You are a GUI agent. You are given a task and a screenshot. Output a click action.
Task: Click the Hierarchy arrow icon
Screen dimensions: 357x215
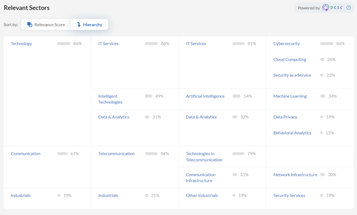coord(79,25)
